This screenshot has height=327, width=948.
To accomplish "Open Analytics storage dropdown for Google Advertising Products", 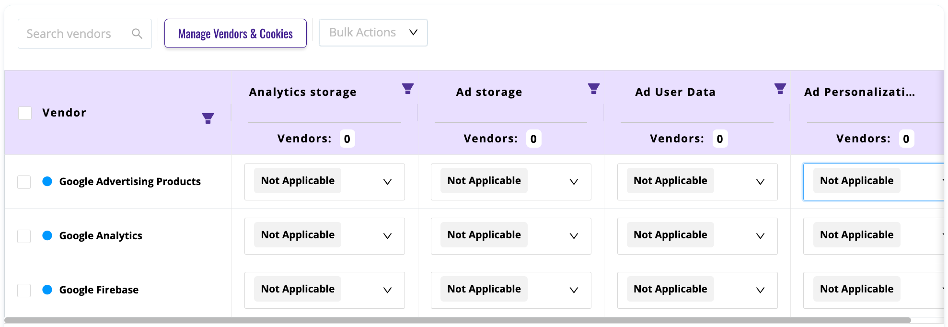I will [324, 182].
